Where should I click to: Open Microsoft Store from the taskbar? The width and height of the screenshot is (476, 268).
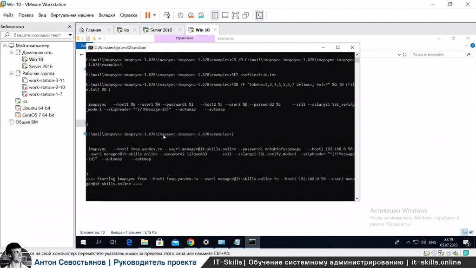[x=160, y=242]
